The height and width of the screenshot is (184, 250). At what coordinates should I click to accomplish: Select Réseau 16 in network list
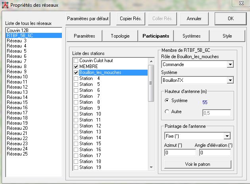(34, 108)
